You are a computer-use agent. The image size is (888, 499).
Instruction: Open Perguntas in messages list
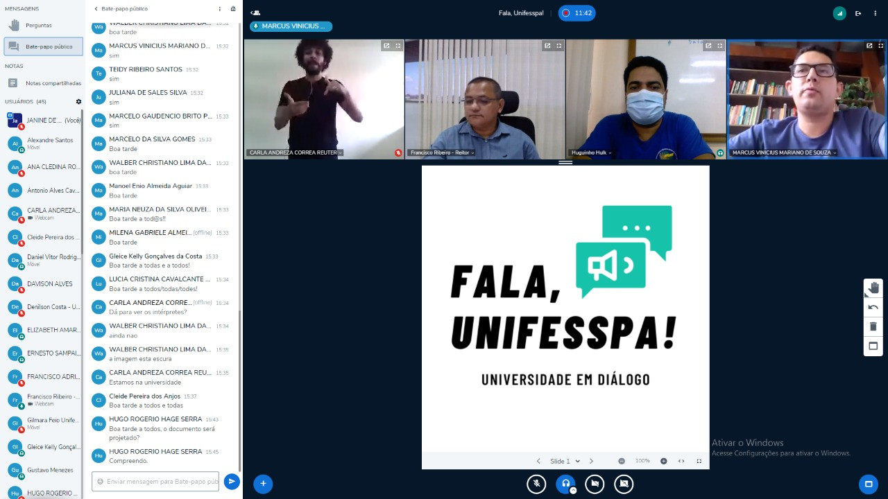[43, 25]
